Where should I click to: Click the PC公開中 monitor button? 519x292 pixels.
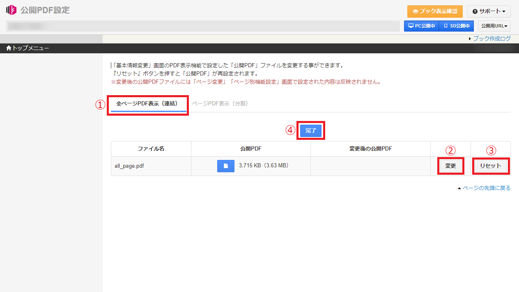[x=421, y=26]
